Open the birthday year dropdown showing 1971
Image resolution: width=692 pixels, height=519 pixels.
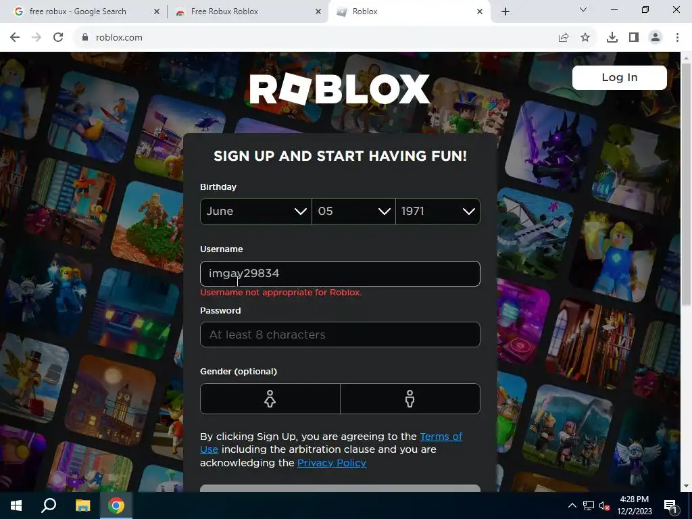pyautogui.click(x=438, y=212)
